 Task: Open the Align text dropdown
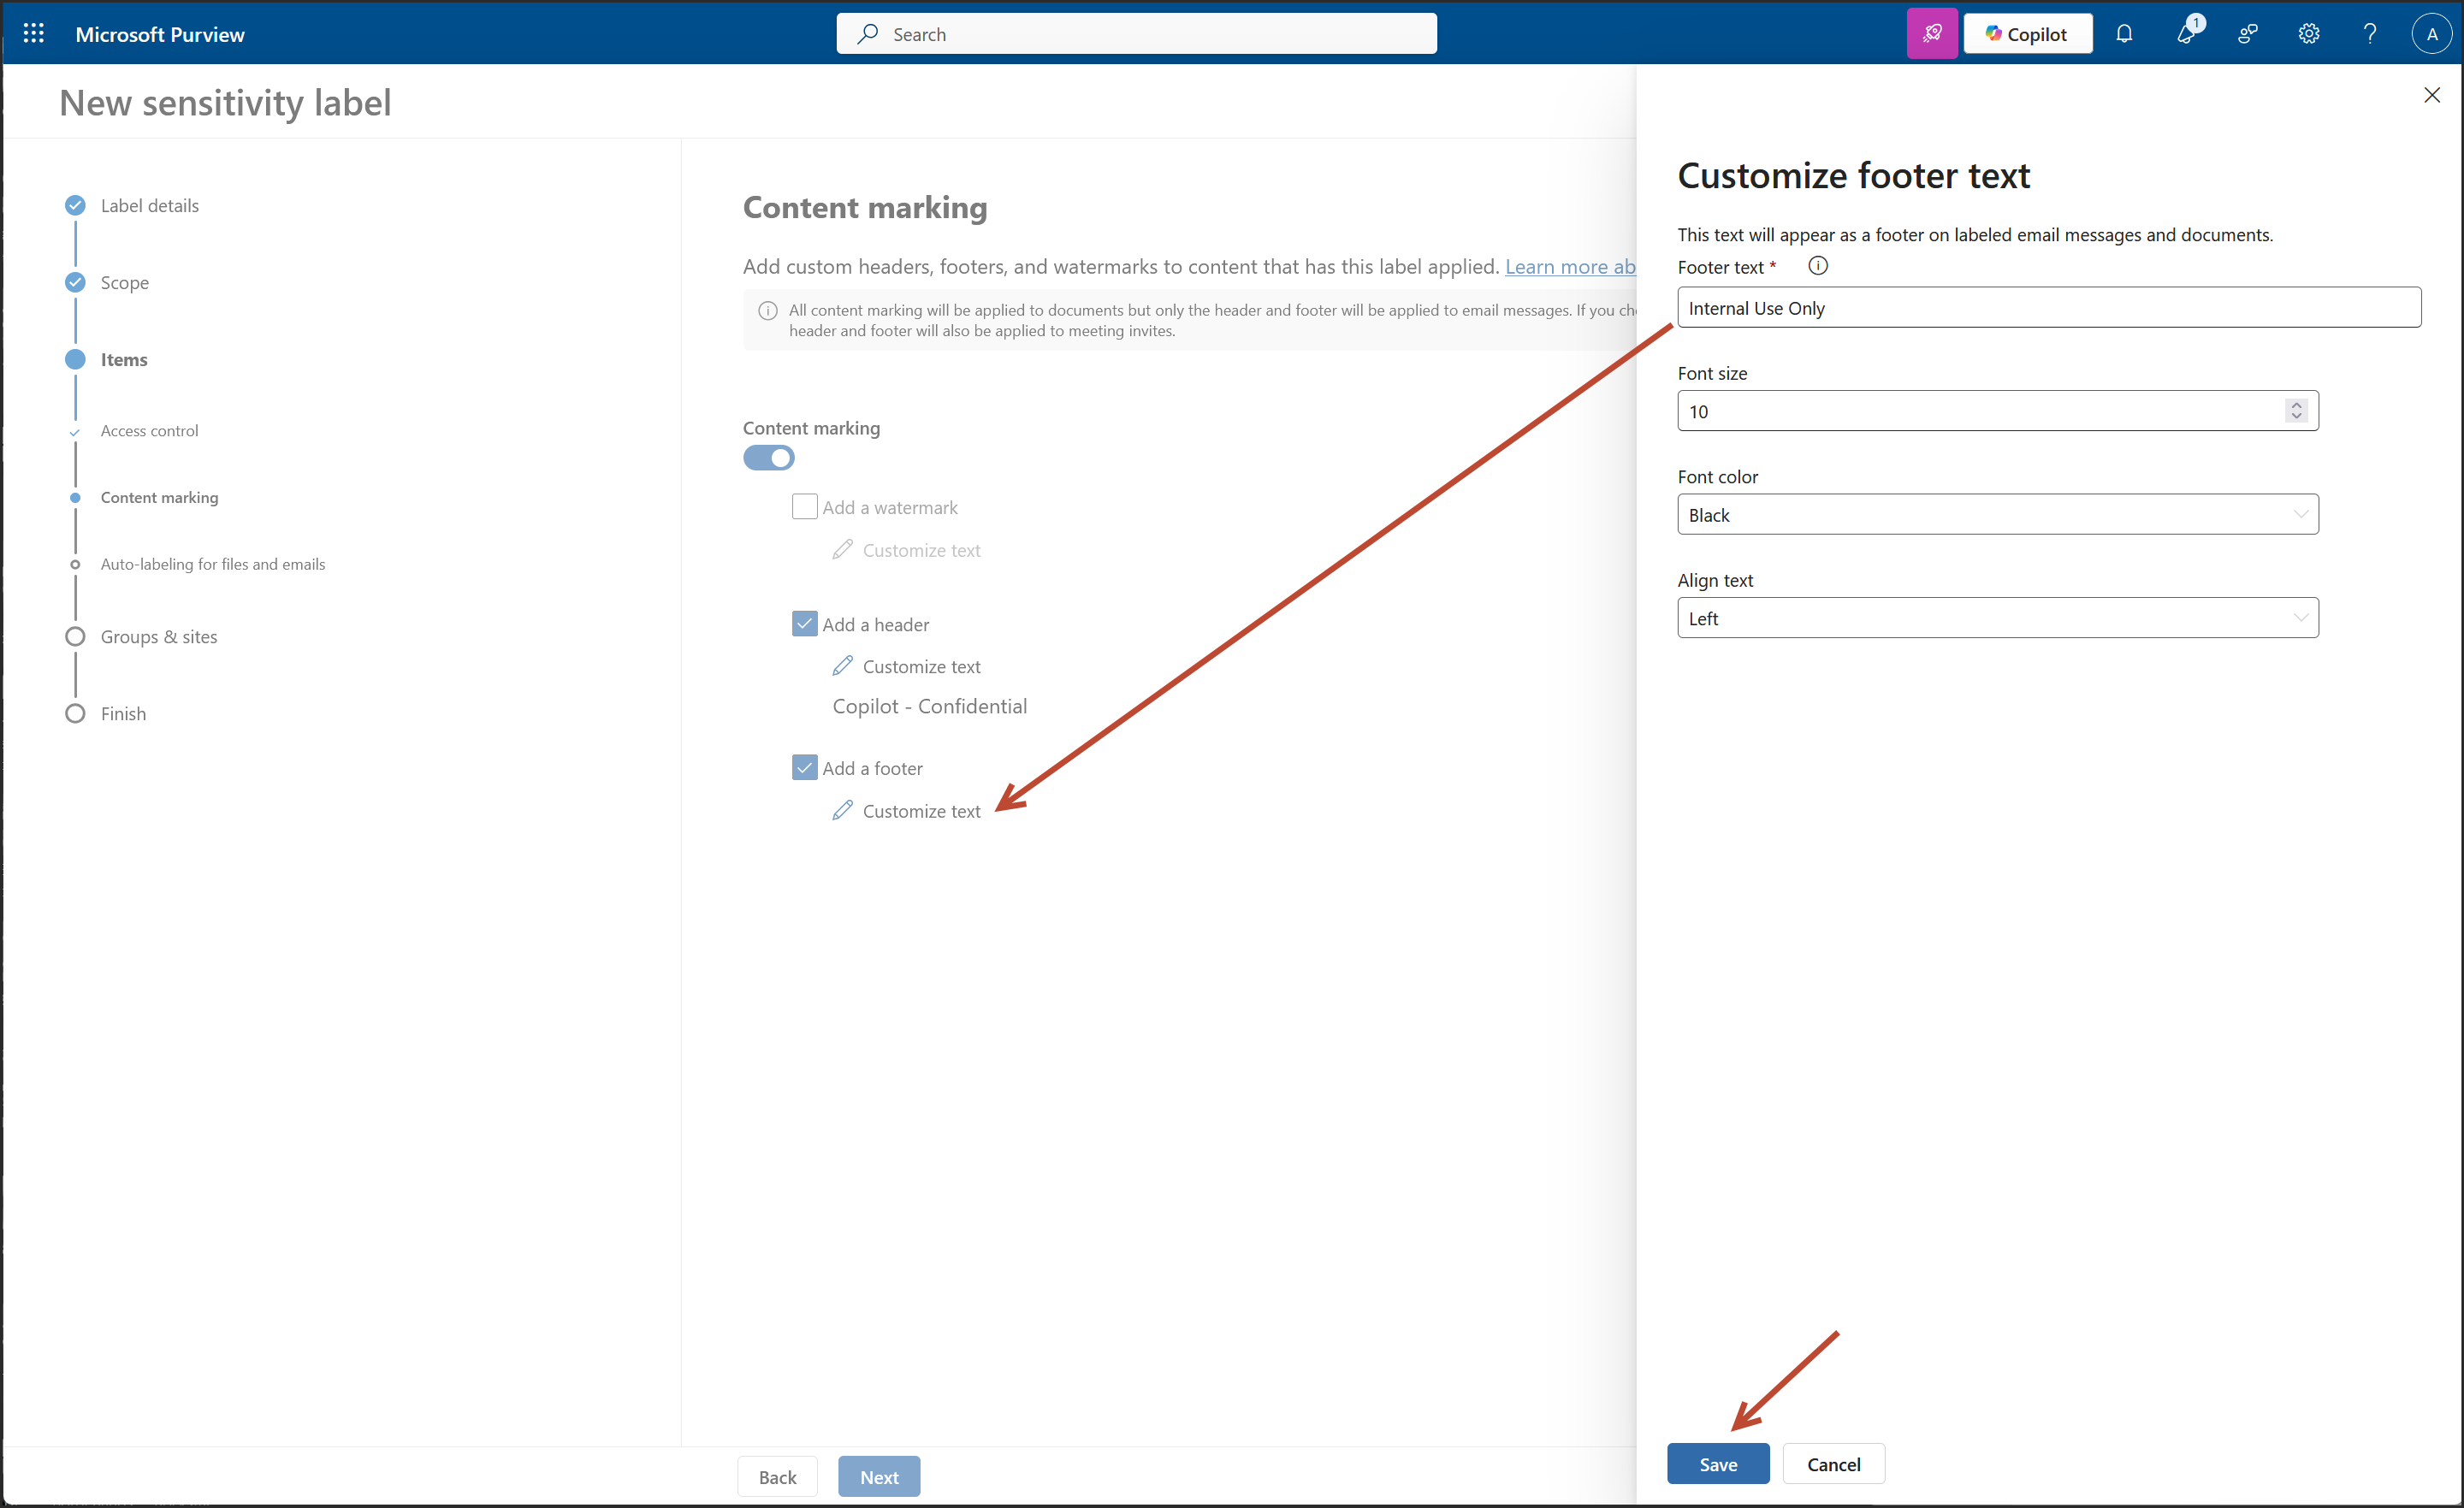click(x=1997, y=618)
